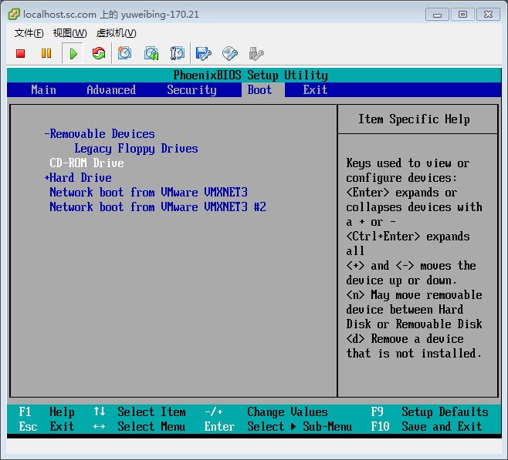Click the red Power Off stop icon

click(x=21, y=53)
